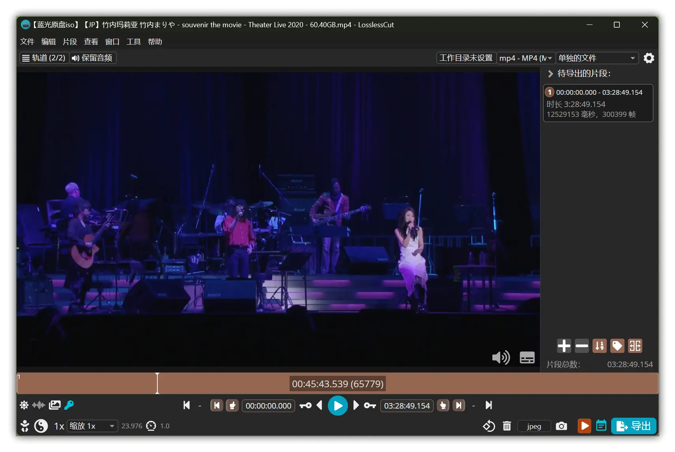
Task: Open the 单独的文件 export mode dropdown
Action: [597, 58]
